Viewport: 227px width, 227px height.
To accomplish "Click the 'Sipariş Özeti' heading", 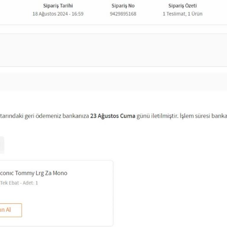I will click(182, 6).
